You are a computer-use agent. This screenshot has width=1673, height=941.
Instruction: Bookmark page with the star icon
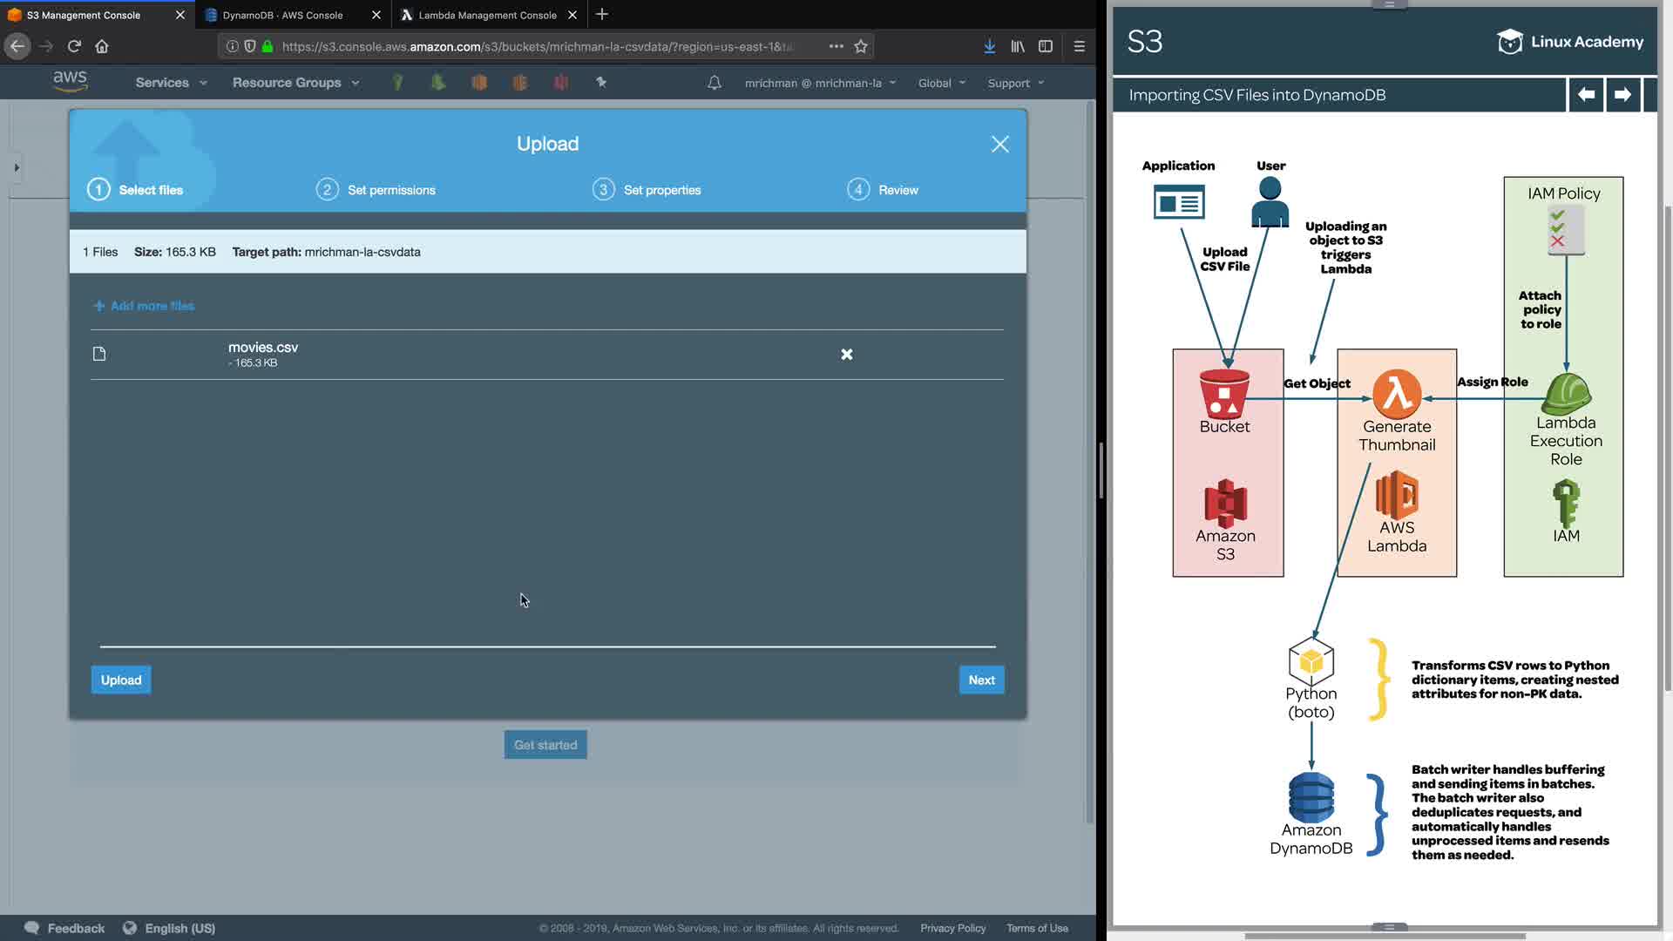click(861, 46)
